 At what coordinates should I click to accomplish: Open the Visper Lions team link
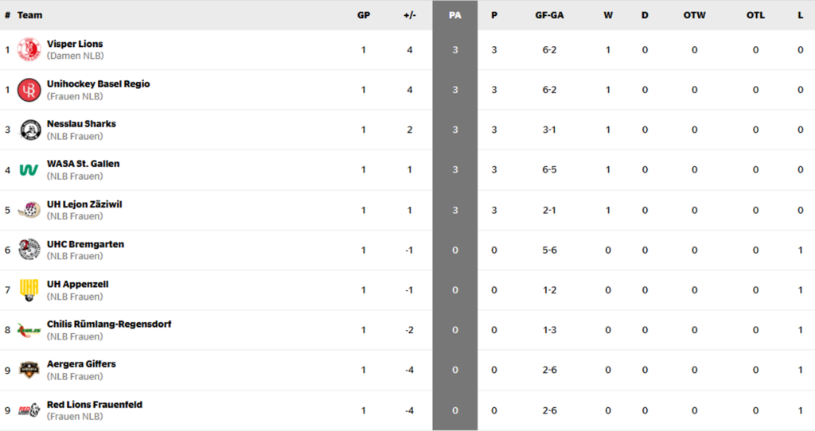click(75, 44)
